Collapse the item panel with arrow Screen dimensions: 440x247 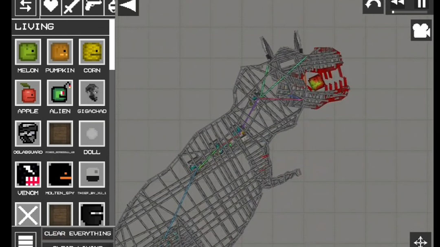pos(128,7)
